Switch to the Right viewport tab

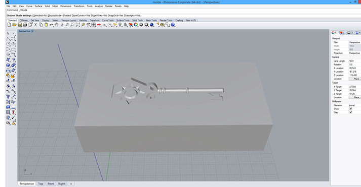pos(62,184)
